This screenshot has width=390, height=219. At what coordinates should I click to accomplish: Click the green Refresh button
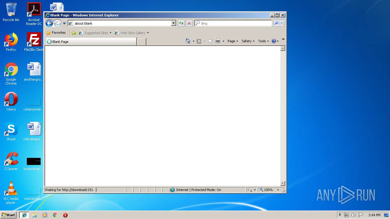click(181, 23)
